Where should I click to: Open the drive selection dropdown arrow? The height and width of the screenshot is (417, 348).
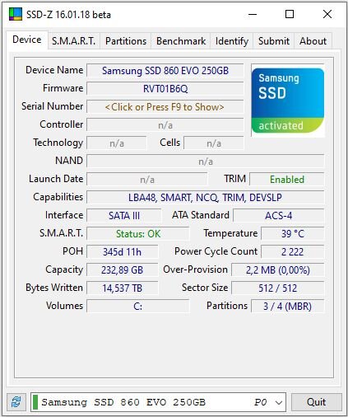(x=279, y=403)
